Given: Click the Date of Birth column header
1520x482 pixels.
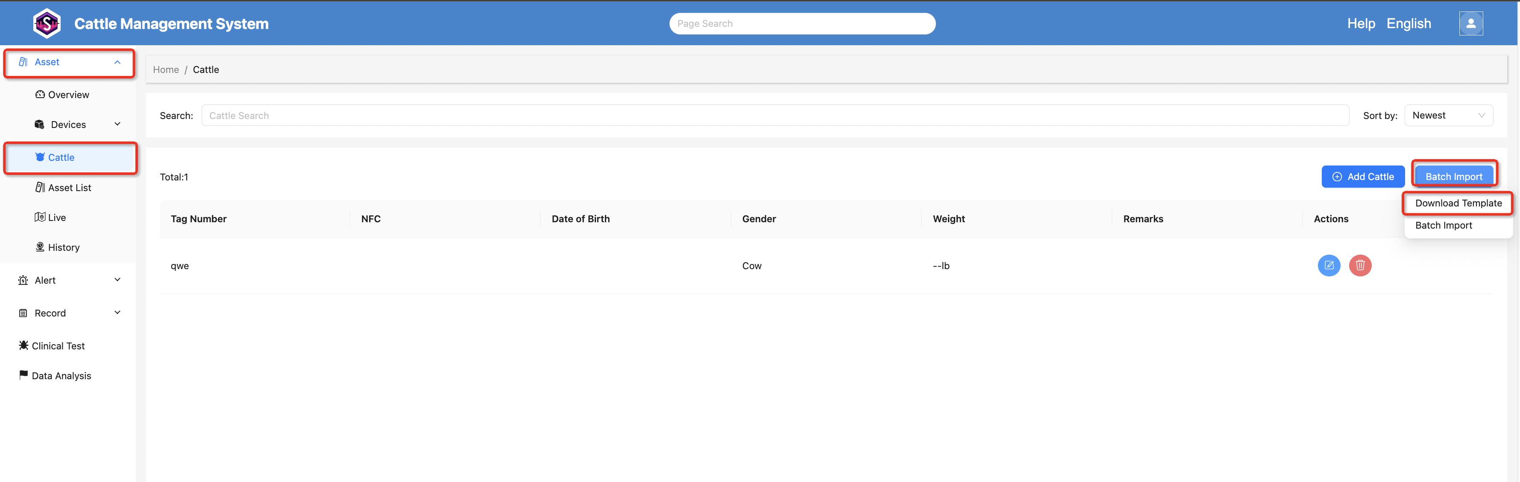Looking at the screenshot, I should (581, 219).
